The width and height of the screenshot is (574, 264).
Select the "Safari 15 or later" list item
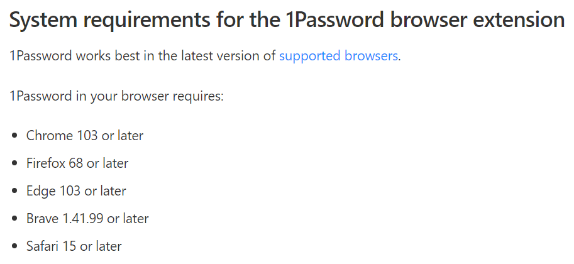click(74, 246)
